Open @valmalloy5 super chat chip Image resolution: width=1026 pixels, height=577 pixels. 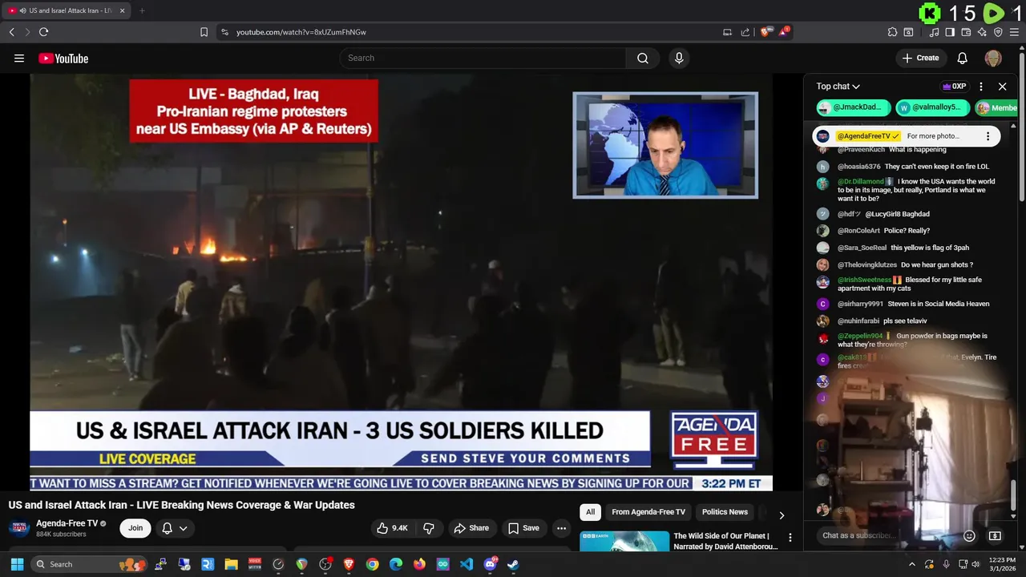point(932,107)
